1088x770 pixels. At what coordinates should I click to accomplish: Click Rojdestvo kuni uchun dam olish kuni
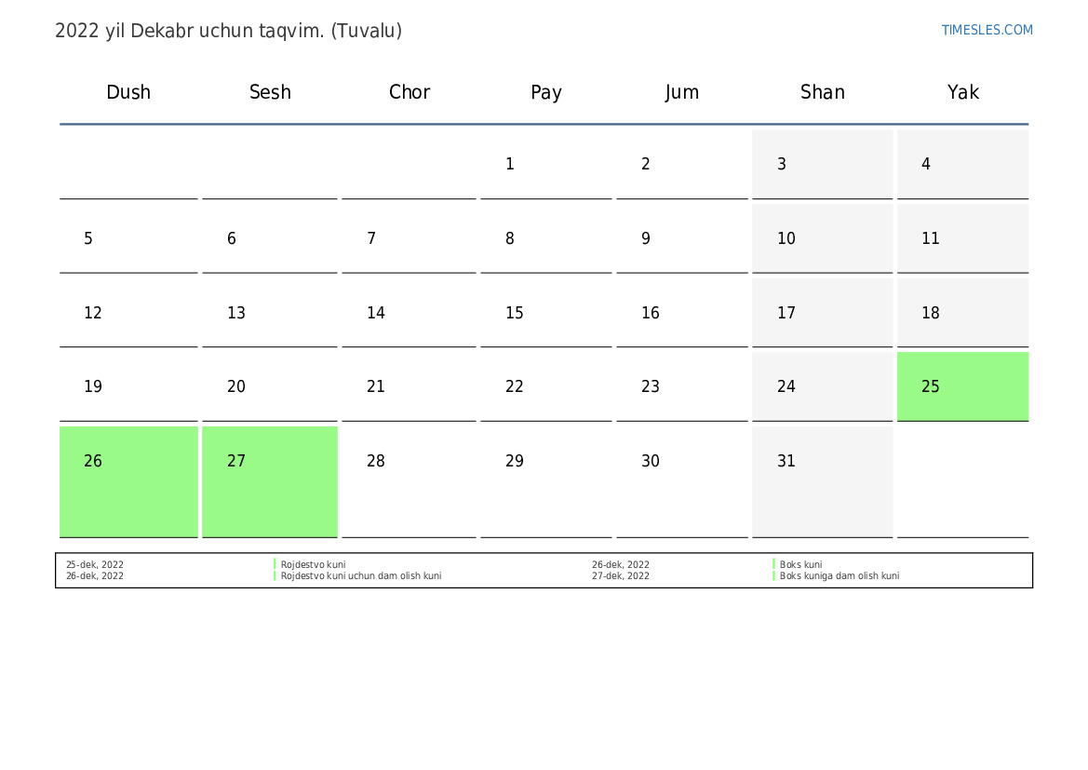coord(361,576)
